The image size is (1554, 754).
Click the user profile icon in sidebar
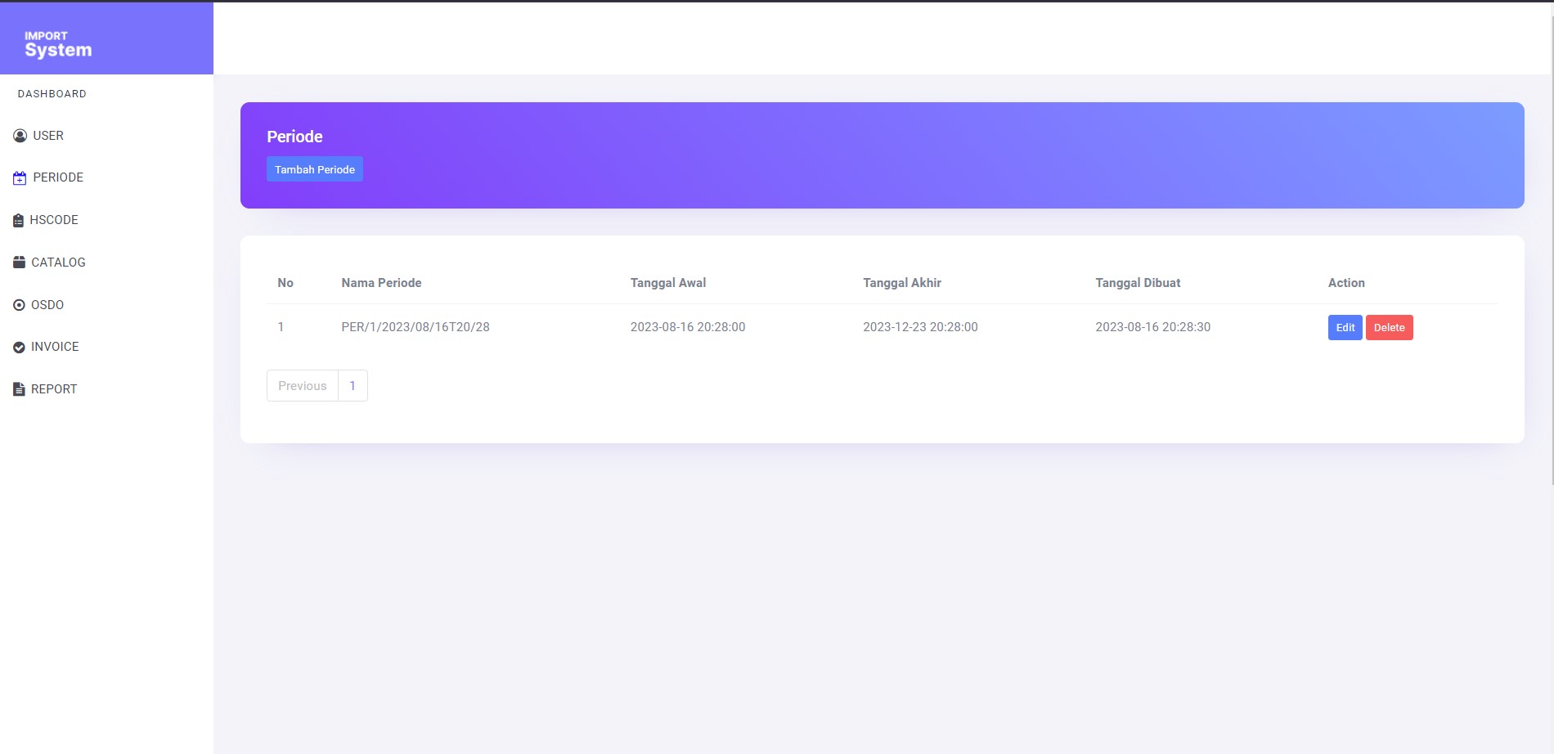pyautogui.click(x=20, y=136)
